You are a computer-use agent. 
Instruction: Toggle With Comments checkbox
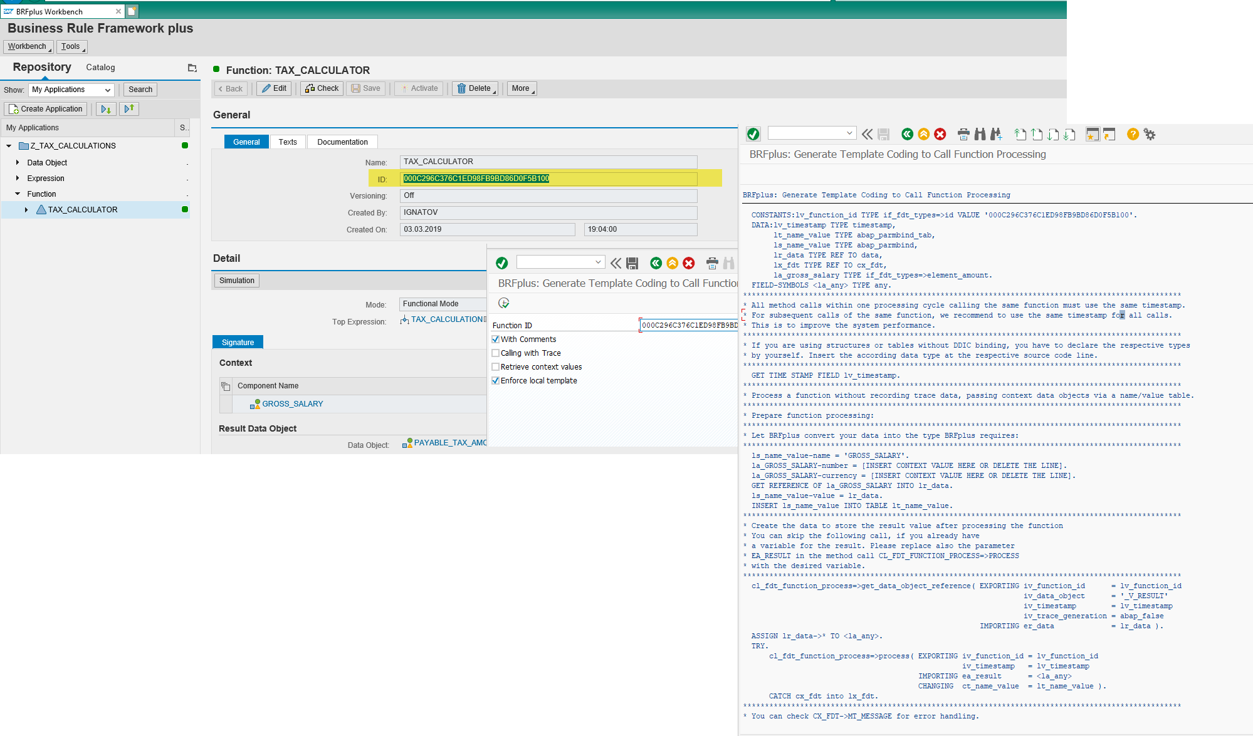coord(495,339)
